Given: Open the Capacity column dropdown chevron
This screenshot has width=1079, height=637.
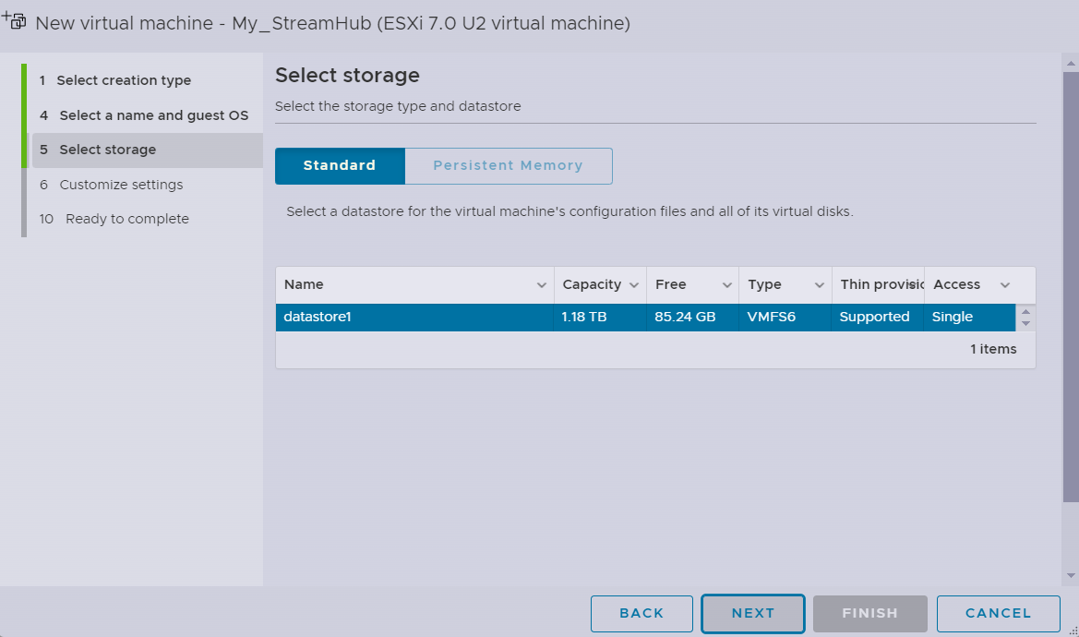Looking at the screenshot, I should pyautogui.click(x=634, y=285).
